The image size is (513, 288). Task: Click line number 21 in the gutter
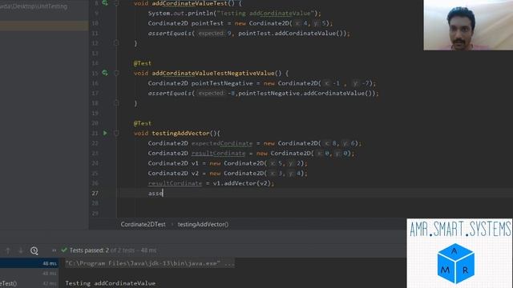(95, 134)
